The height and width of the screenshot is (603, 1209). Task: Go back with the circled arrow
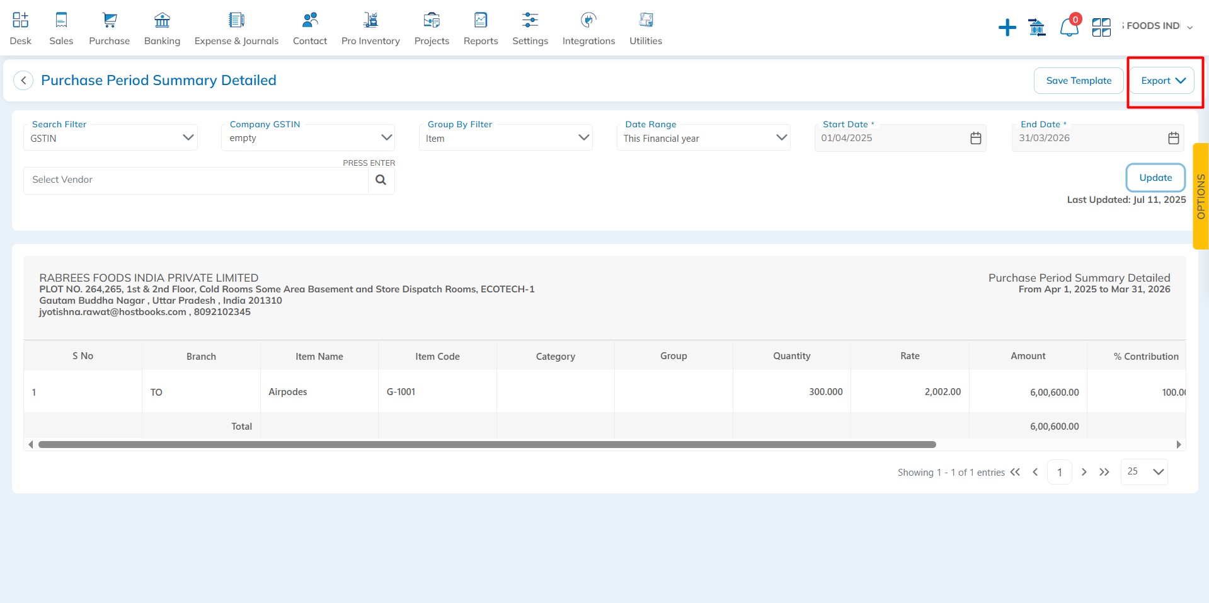pyautogui.click(x=23, y=81)
